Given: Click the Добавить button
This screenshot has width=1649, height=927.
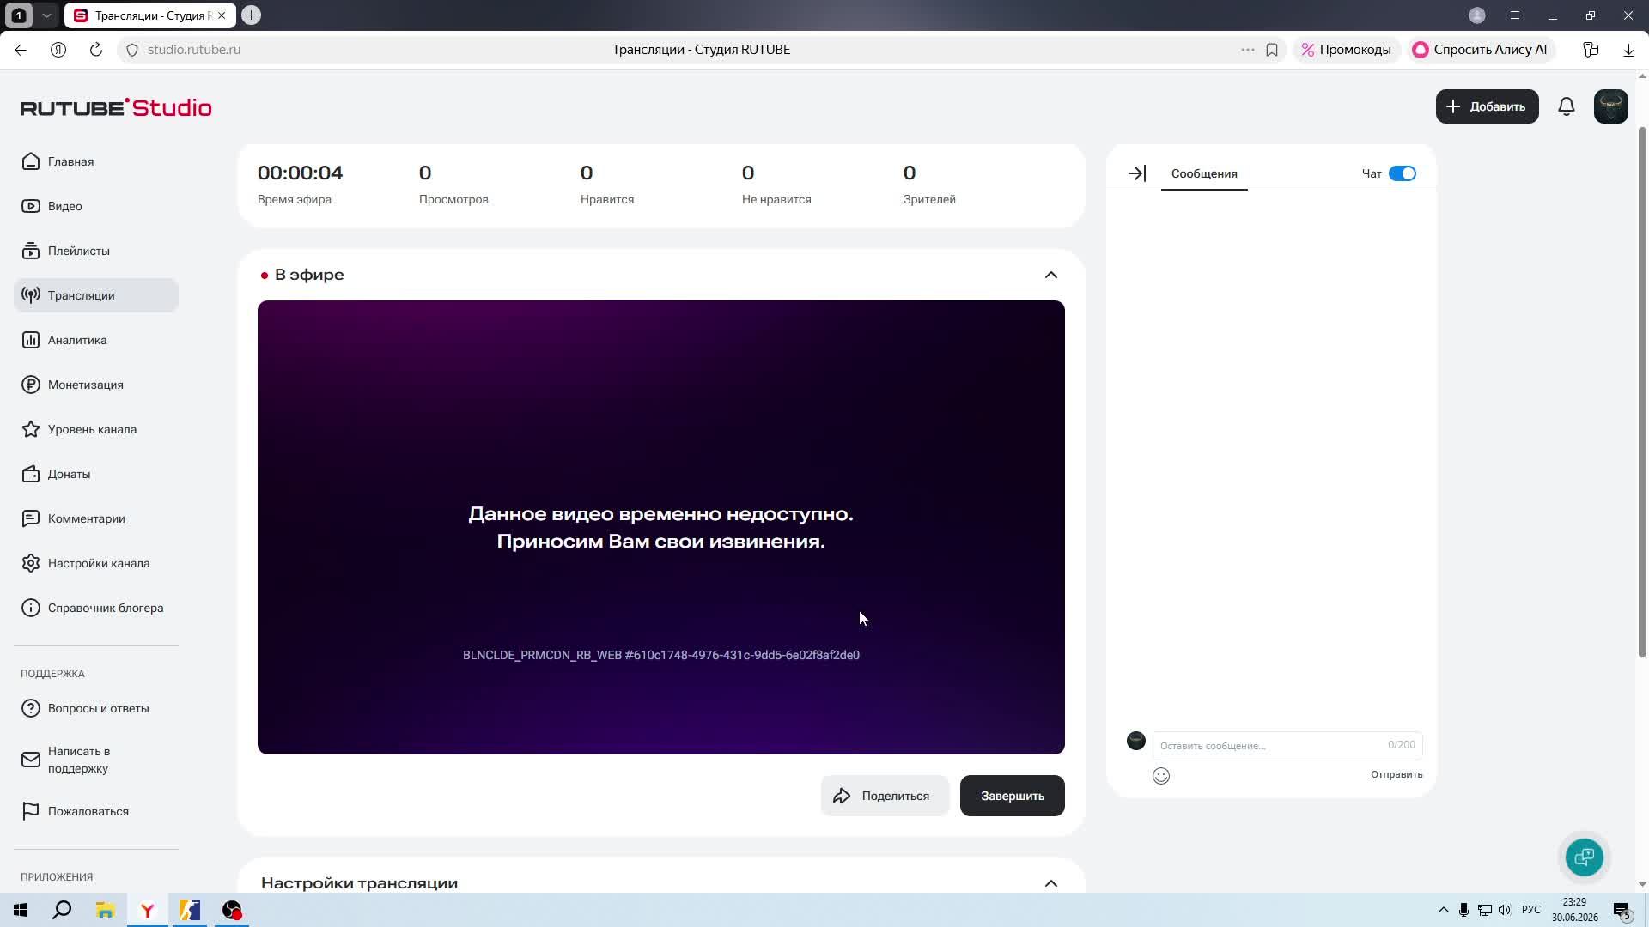Looking at the screenshot, I should tap(1487, 106).
